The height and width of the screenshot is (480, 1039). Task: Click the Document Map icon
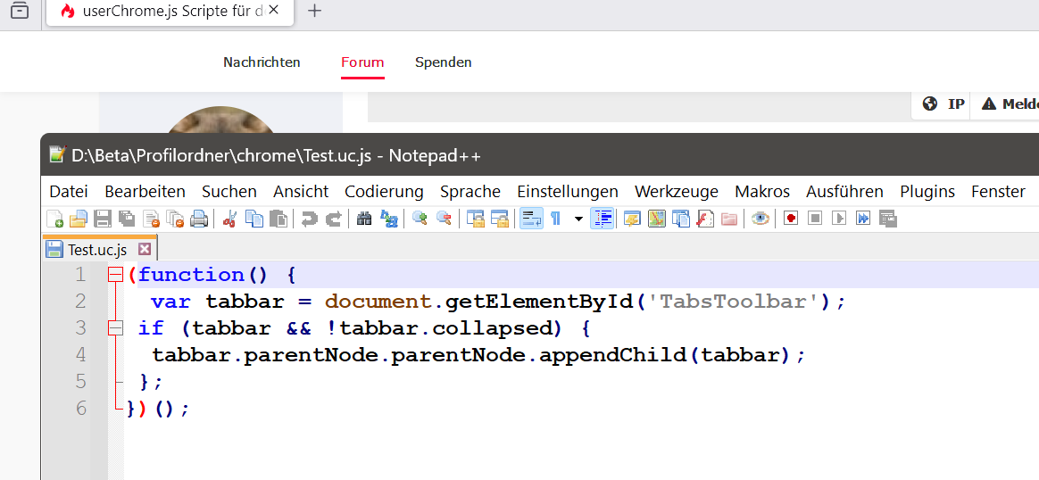click(x=657, y=219)
